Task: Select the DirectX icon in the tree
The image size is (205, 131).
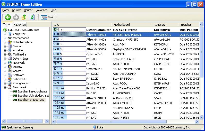Action: (x=10, y=67)
